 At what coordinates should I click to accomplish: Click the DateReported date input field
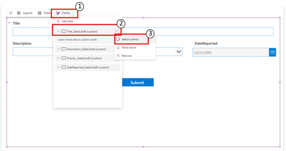coord(231,53)
